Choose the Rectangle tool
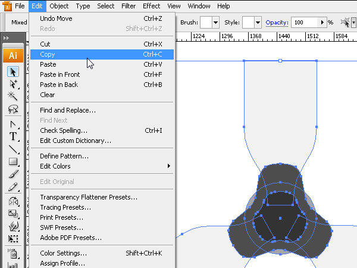The height and width of the screenshot is (268, 357). 13,161
